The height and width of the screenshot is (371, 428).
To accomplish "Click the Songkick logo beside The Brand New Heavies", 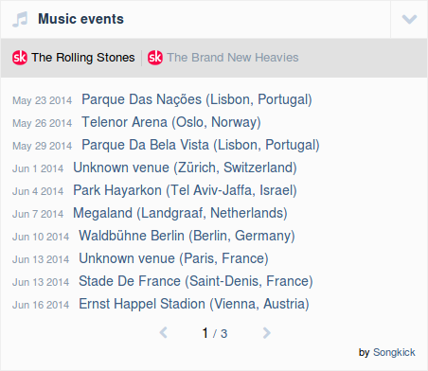I will coord(155,58).
